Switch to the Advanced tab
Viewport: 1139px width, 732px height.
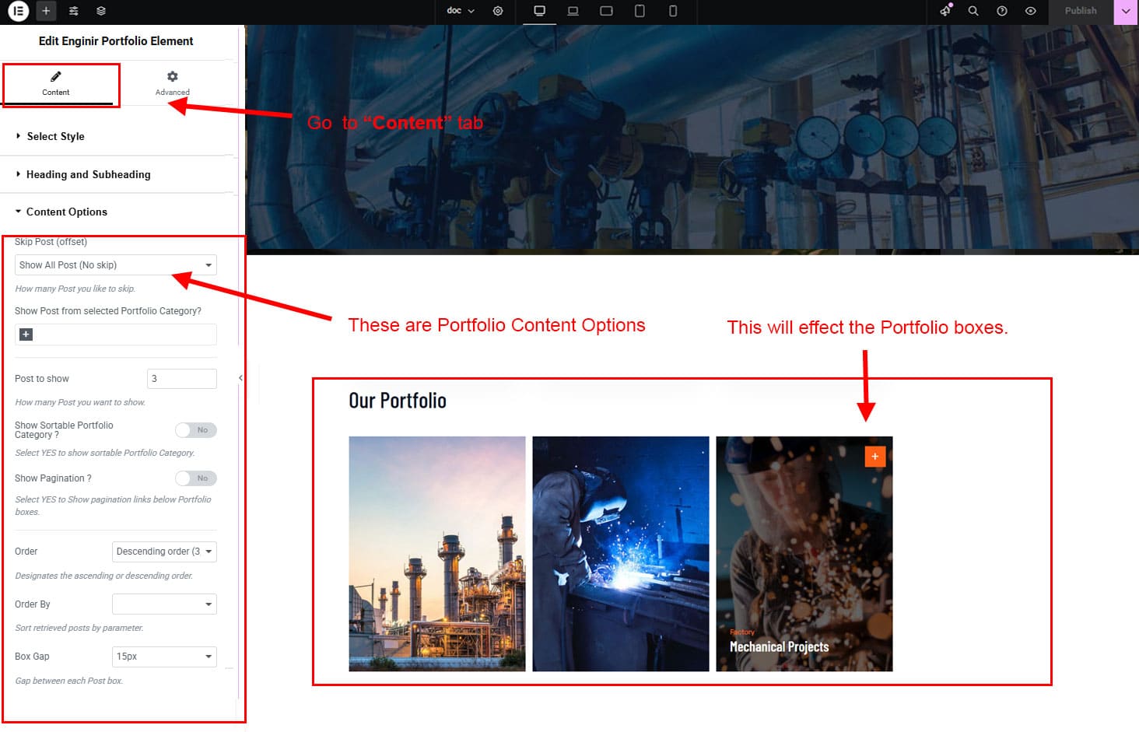click(x=172, y=82)
